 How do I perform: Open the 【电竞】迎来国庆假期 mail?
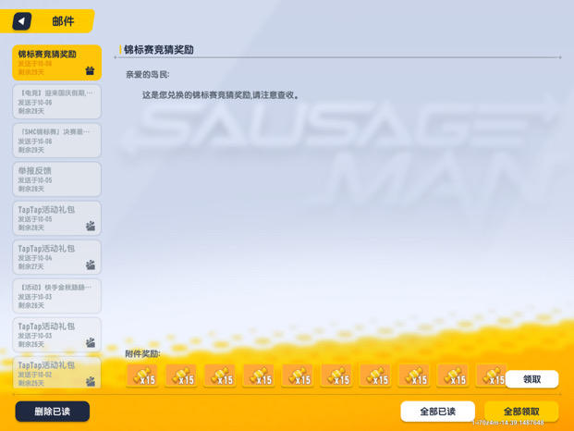point(56,102)
